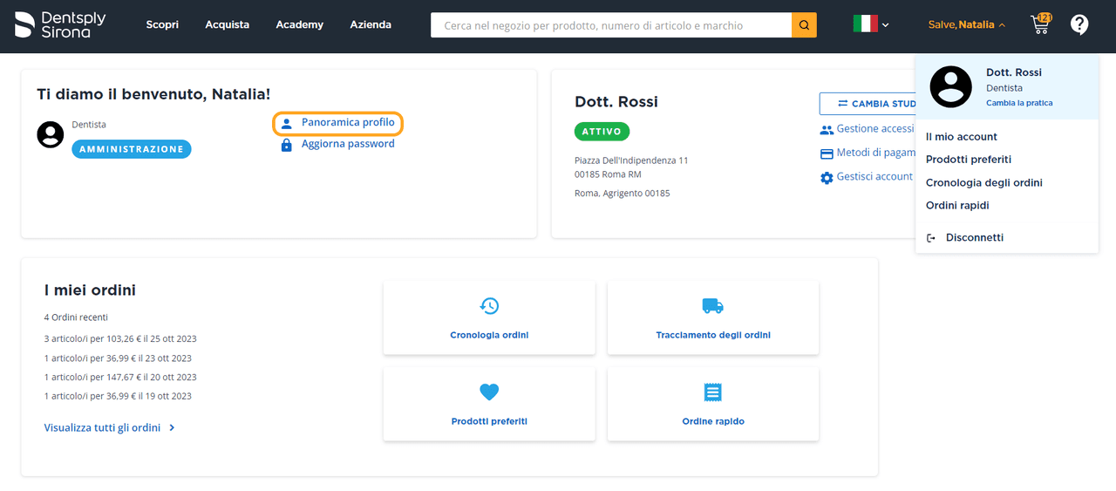Collapse the Salve, Natalia account menu
This screenshot has height=491, width=1116.
pos(967,24)
